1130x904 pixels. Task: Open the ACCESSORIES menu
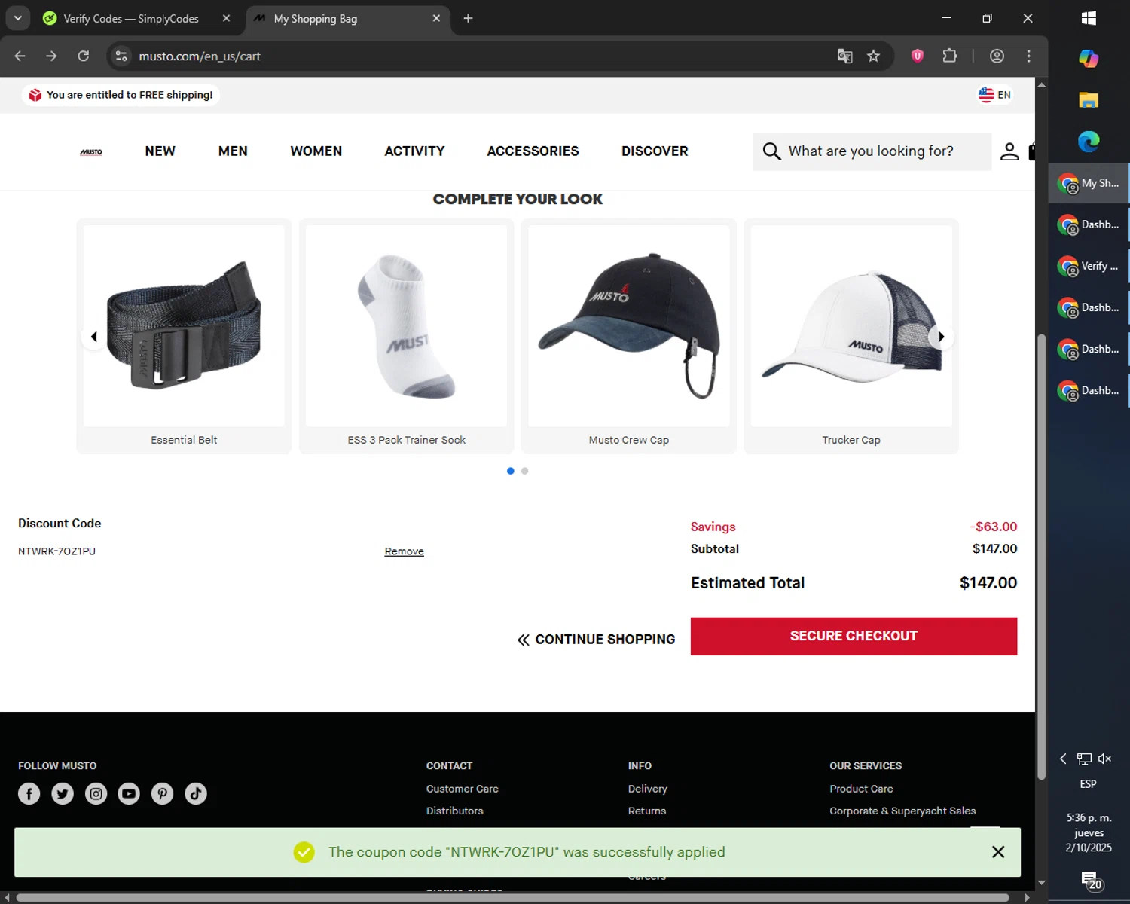click(x=533, y=151)
